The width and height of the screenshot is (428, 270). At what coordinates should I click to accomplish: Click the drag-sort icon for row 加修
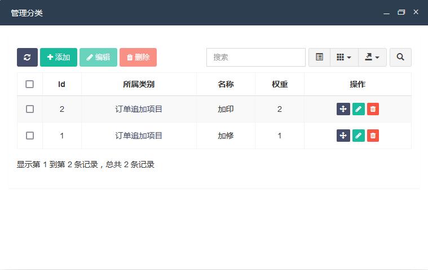pyautogui.click(x=343, y=136)
